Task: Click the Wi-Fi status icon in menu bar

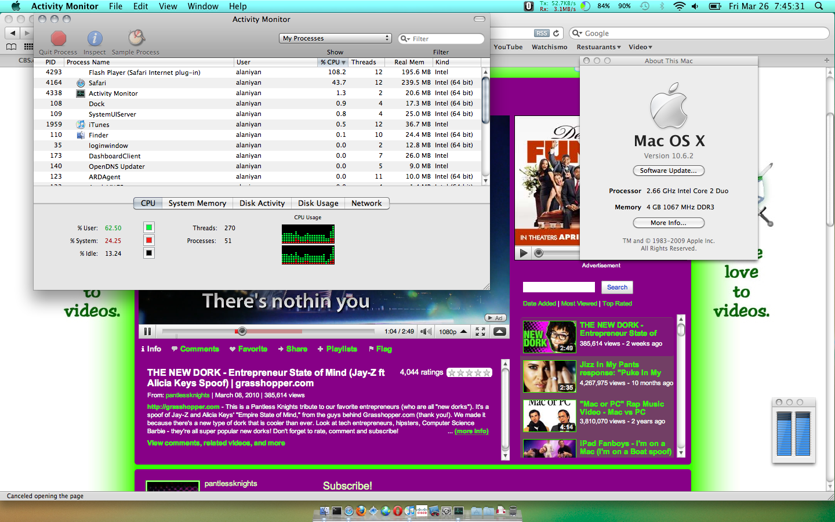Action: [679, 6]
